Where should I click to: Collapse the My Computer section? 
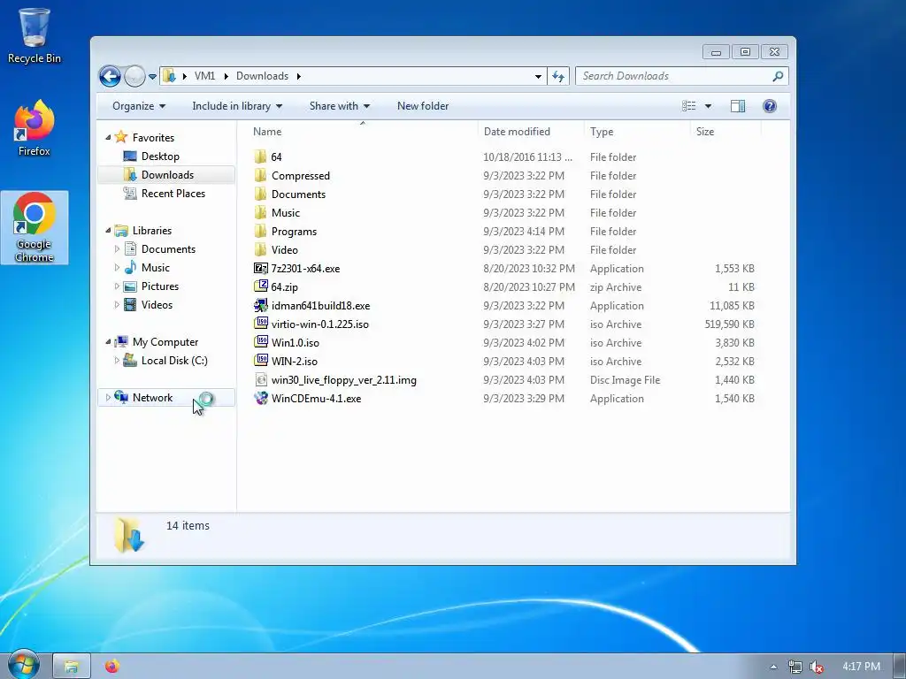pos(108,342)
